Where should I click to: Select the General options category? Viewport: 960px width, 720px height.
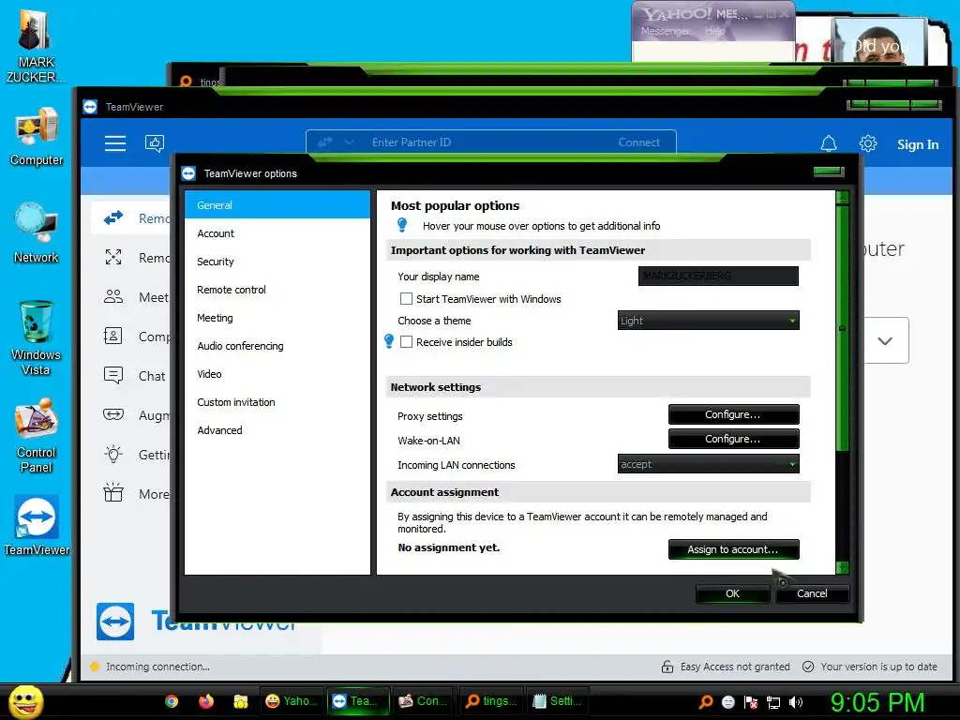click(x=277, y=205)
